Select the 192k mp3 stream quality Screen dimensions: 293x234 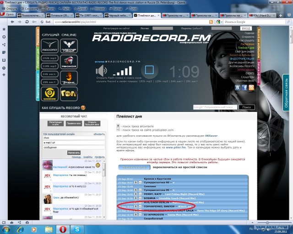click(x=49, y=58)
